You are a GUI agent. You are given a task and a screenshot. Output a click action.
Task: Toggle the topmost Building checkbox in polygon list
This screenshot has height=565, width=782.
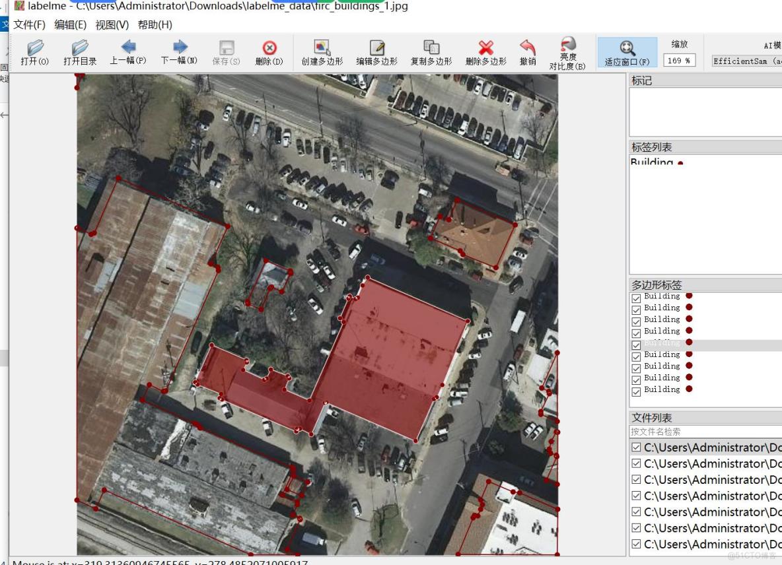(x=636, y=298)
